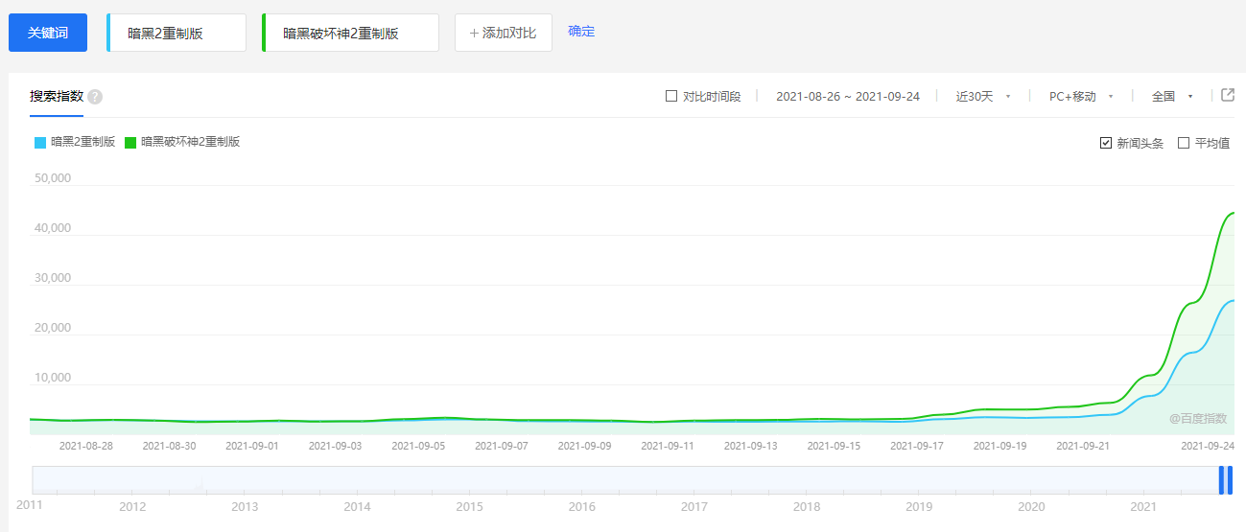Viewport: 1246px width, 532px height.
Task: Expand the 全国 region dropdown
Action: click(1172, 96)
